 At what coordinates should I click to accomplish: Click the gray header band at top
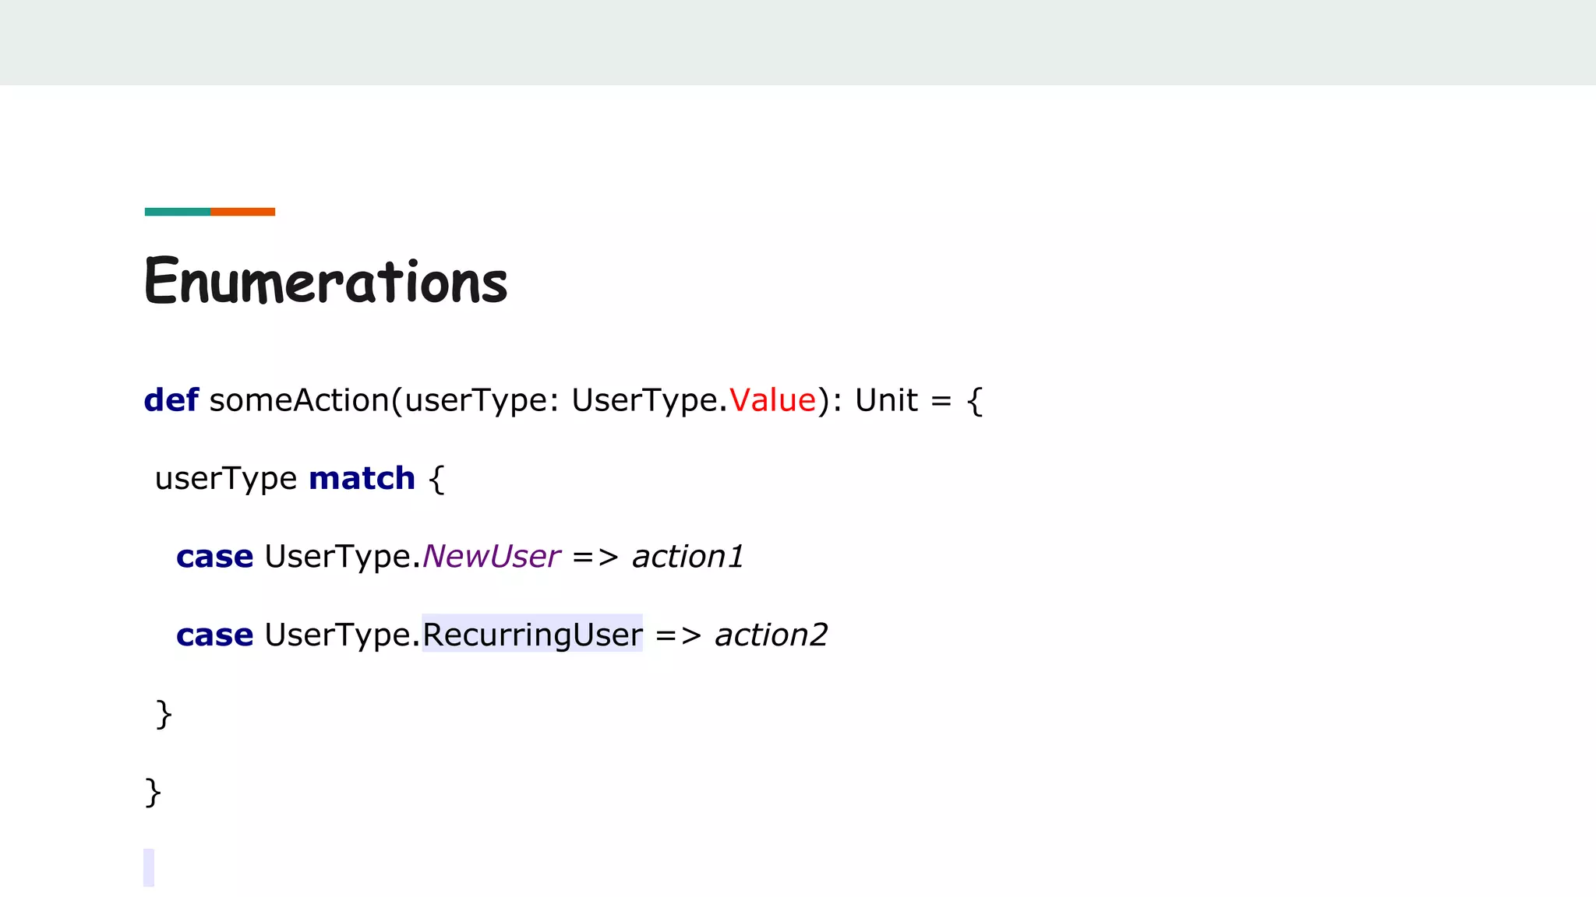coord(798,42)
